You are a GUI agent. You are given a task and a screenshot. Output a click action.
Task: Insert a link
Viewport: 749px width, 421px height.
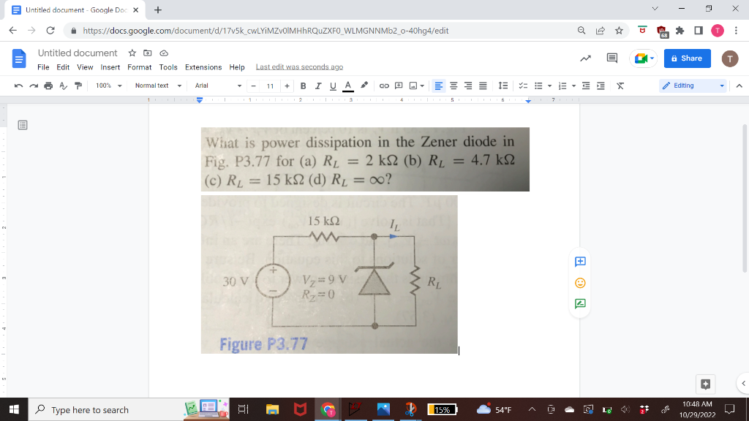pos(384,86)
